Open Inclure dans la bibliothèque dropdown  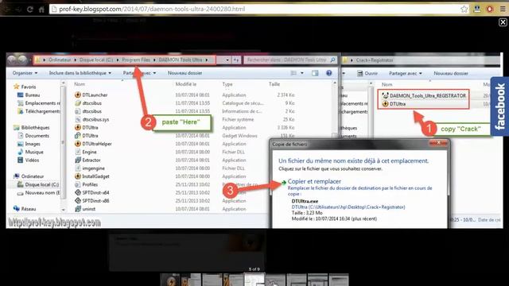(x=80, y=73)
